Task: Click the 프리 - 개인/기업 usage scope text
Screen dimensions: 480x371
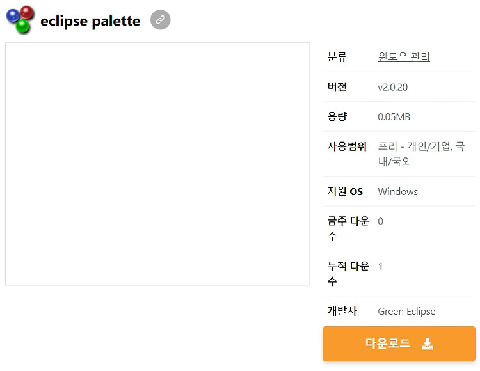Action: (x=415, y=146)
